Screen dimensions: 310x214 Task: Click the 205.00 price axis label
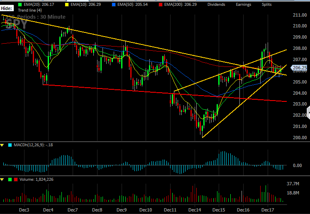coord(300,82)
